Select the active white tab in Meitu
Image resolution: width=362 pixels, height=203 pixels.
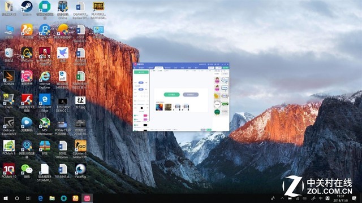[159, 68]
